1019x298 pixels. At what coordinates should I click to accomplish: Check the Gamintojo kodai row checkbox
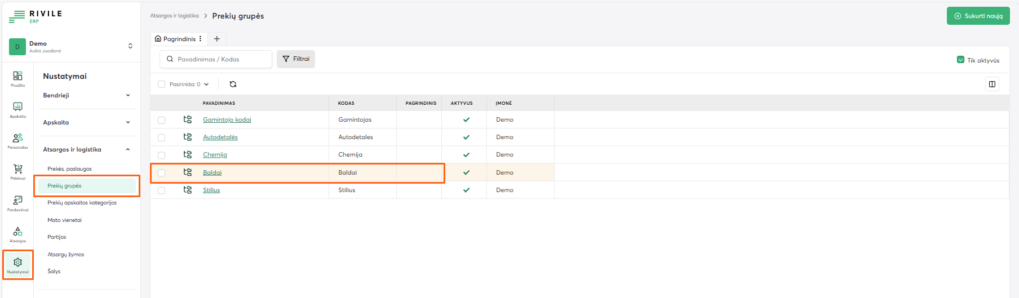162,120
